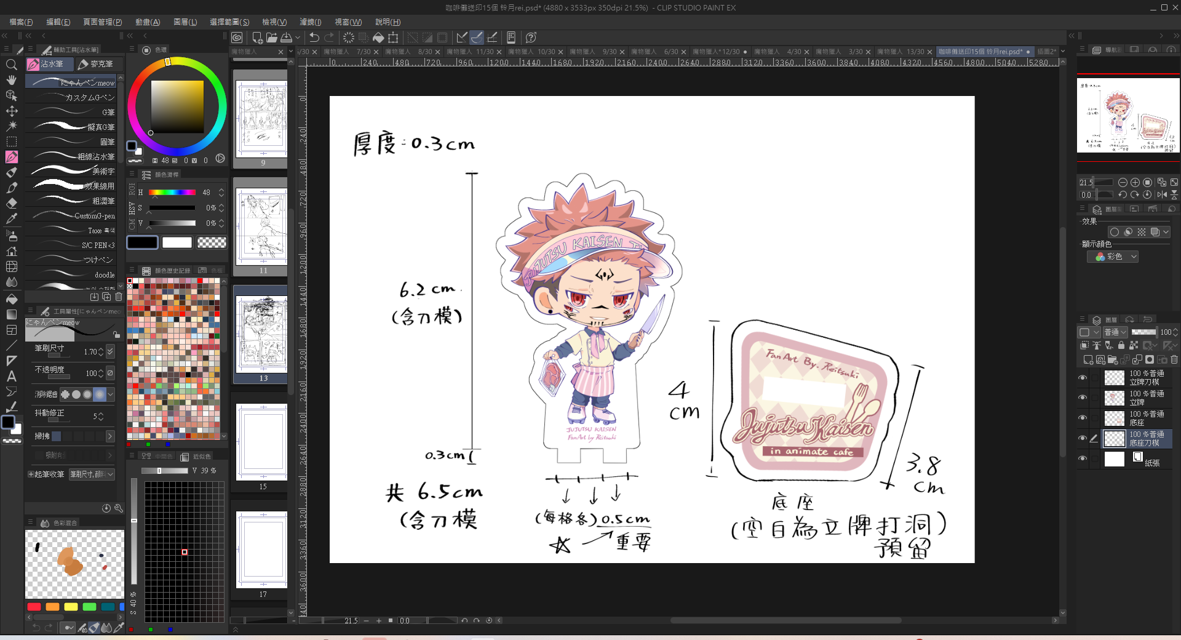This screenshot has height=640, width=1181.
Task: Open Clip Studio launcher icon
Action: click(237, 38)
